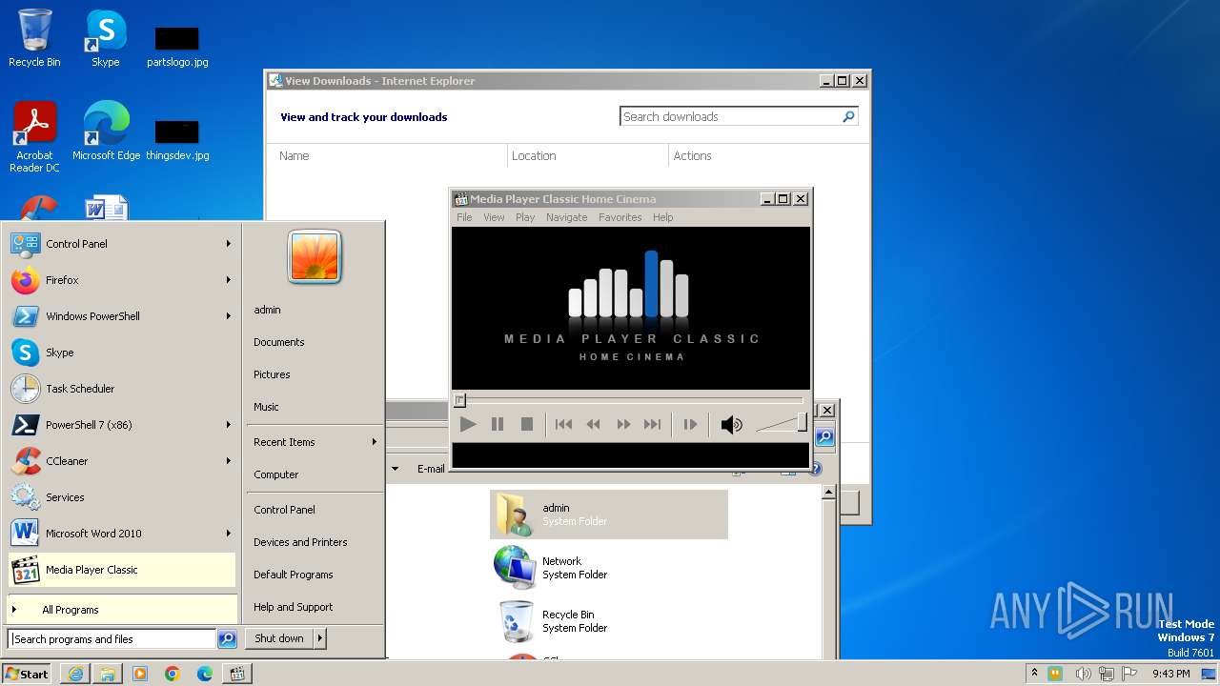Step forward one frame

[x=690, y=424]
